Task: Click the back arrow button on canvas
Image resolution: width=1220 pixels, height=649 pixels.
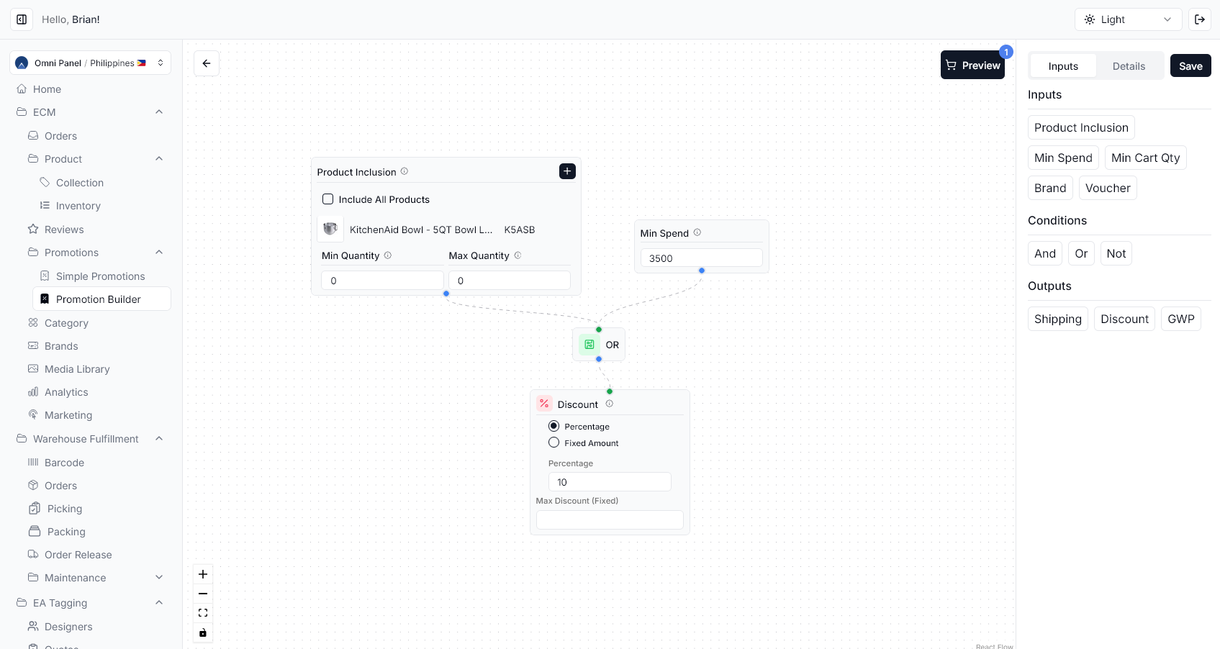Action: point(207,63)
